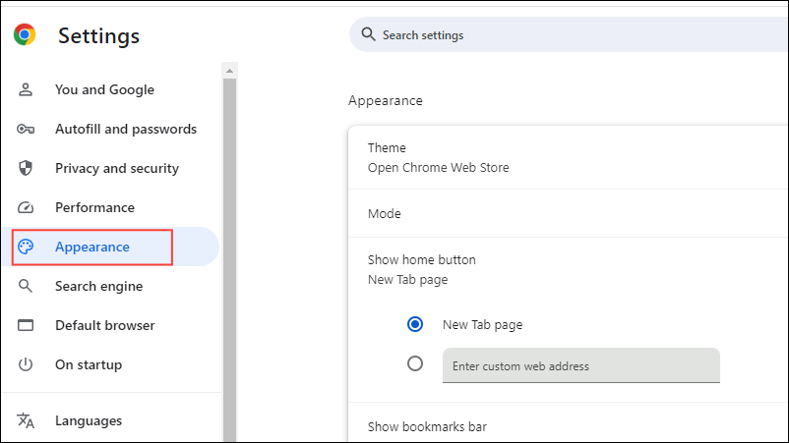Click the You and Google person icon
The width and height of the screenshot is (789, 443).
click(x=27, y=89)
